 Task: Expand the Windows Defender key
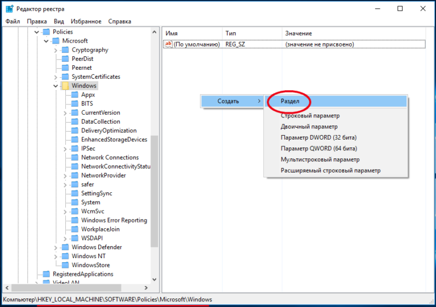pos(56,247)
